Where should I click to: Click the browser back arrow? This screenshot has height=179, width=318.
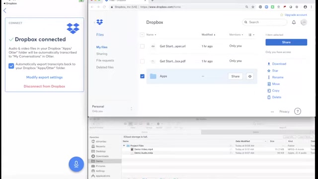pyautogui.click(x=92, y=7)
